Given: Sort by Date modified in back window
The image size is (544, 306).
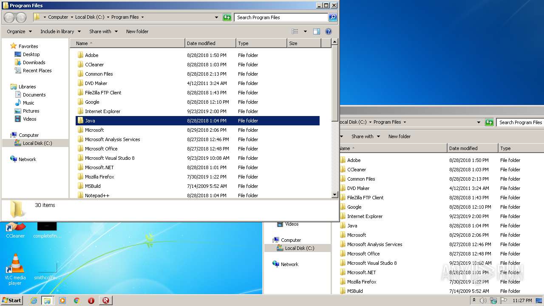Looking at the screenshot, I should point(473,148).
